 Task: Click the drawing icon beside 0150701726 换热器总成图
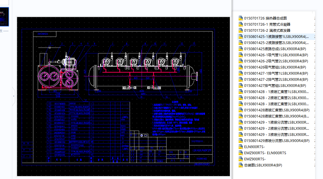point(240,18)
